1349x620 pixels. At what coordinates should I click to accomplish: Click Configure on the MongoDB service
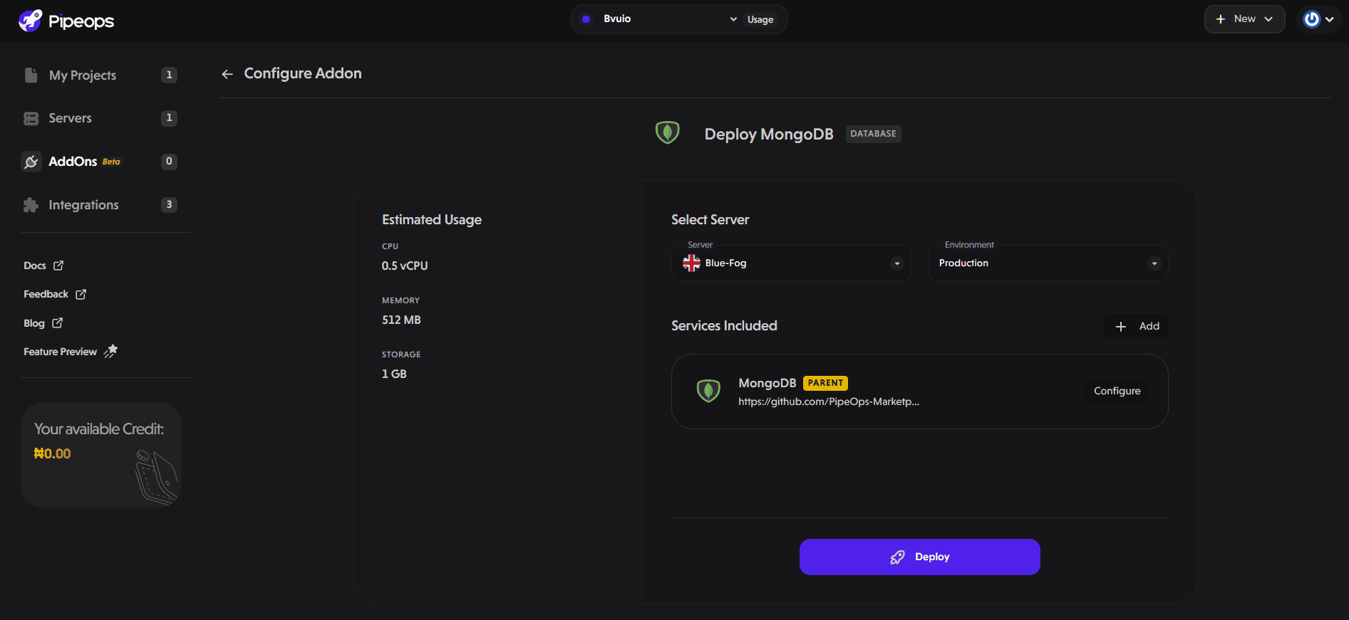coord(1117,391)
